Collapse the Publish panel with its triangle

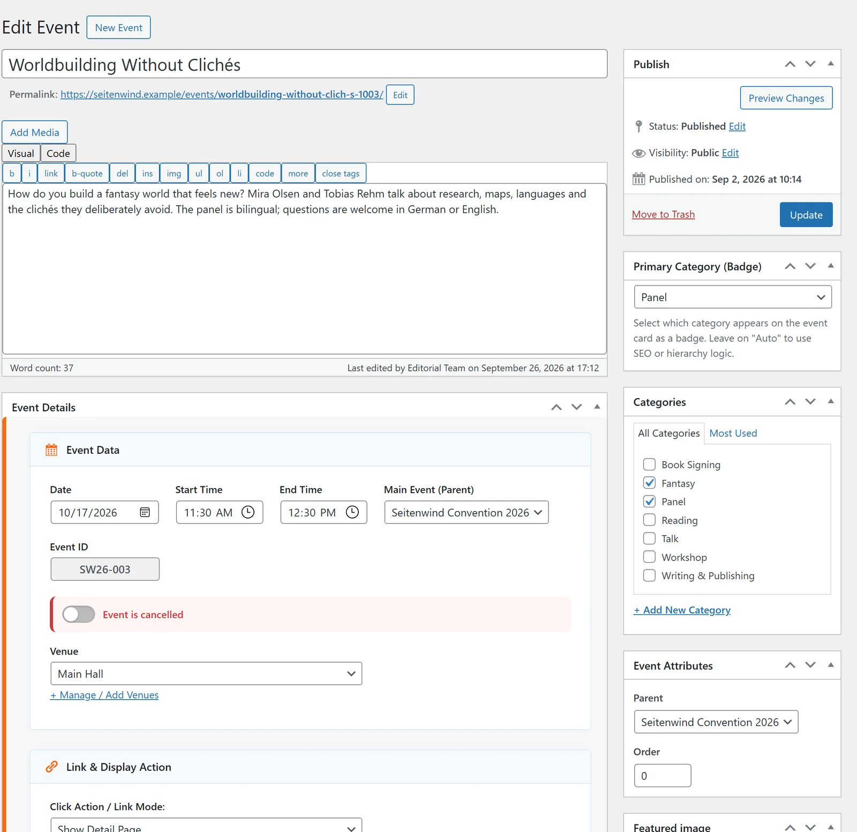tap(831, 63)
